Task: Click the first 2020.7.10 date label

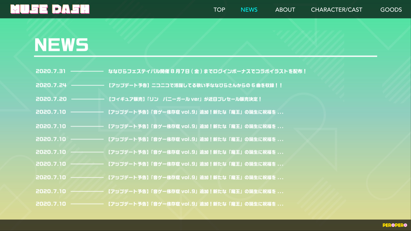Action: point(51,112)
